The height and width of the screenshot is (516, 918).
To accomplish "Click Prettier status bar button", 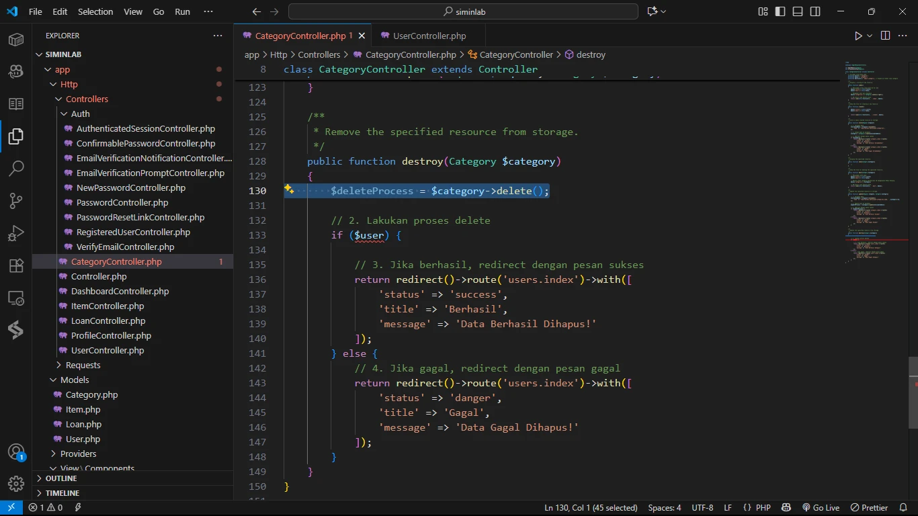I will pos(870,507).
